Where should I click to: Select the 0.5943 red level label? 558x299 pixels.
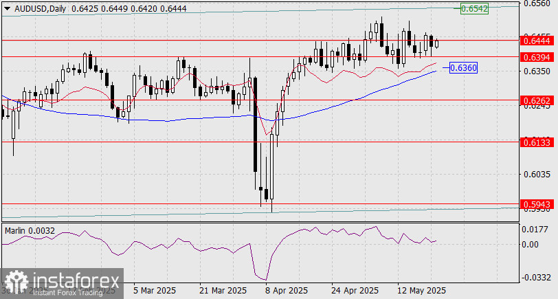click(x=537, y=204)
